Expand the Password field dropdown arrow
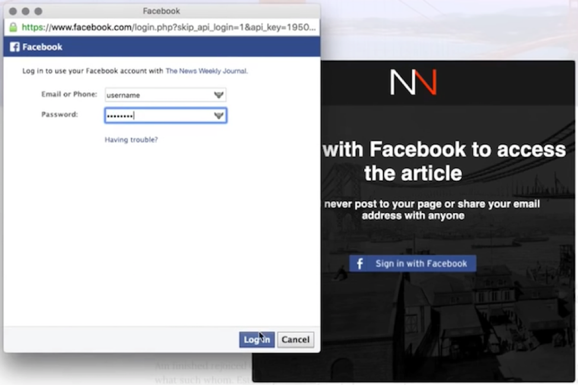This screenshot has height=385, width=578. (218, 115)
